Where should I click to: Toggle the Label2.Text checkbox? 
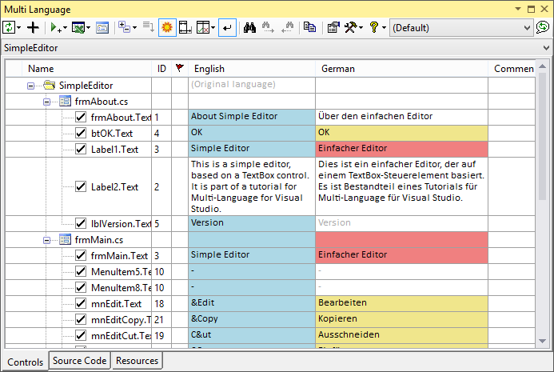click(x=81, y=186)
